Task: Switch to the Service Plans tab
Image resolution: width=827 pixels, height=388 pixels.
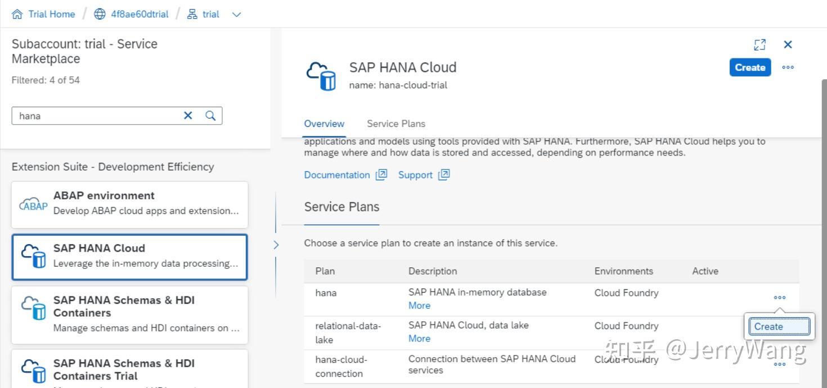Action: click(x=395, y=124)
